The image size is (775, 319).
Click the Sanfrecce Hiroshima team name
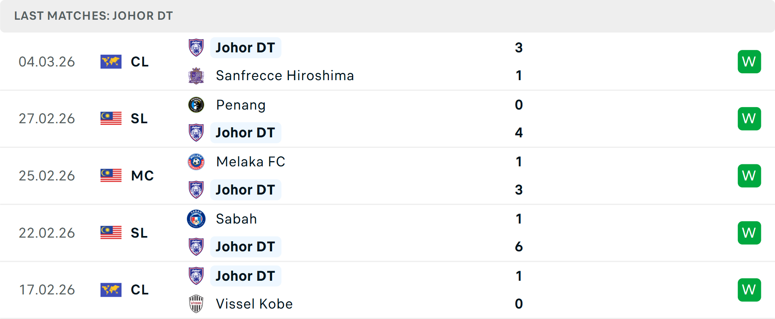pos(284,75)
